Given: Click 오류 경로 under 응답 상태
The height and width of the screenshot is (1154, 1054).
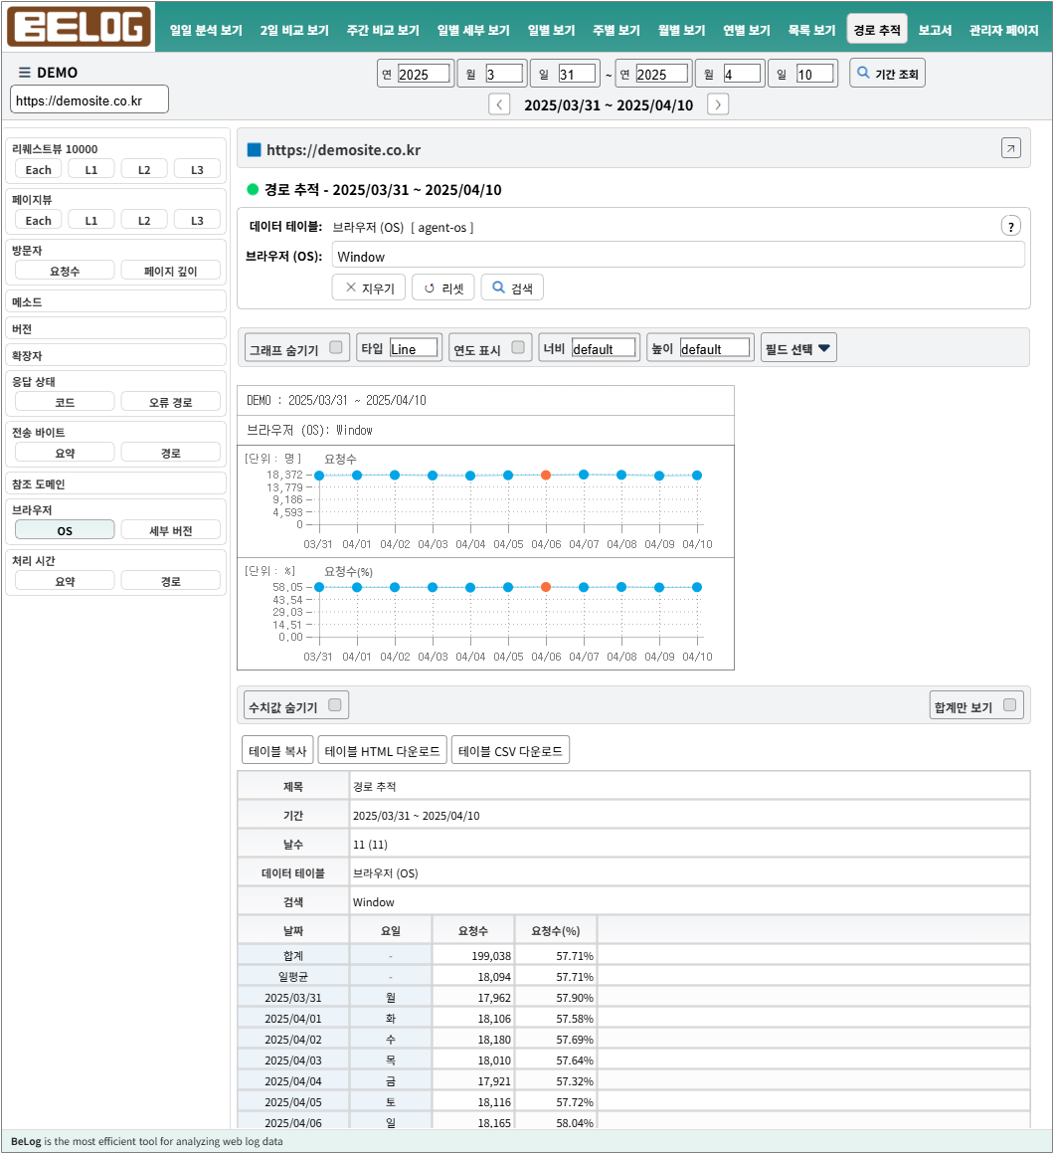Looking at the screenshot, I should coord(171,402).
